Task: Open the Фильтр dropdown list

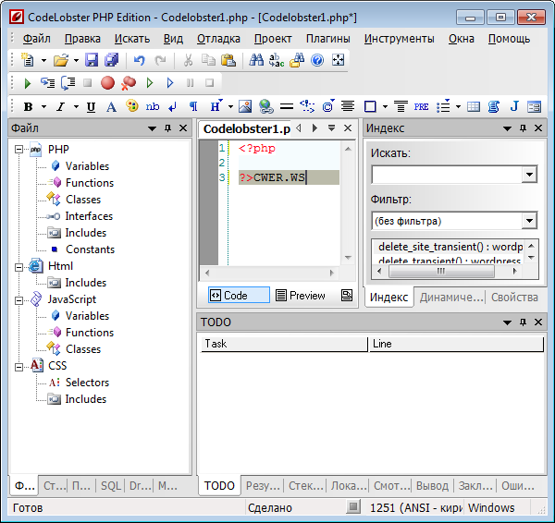Action: tap(529, 221)
